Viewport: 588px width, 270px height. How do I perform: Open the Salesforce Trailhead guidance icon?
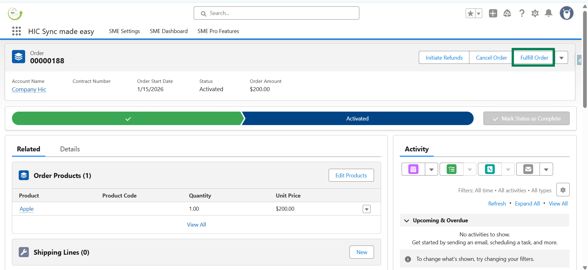[x=507, y=13]
